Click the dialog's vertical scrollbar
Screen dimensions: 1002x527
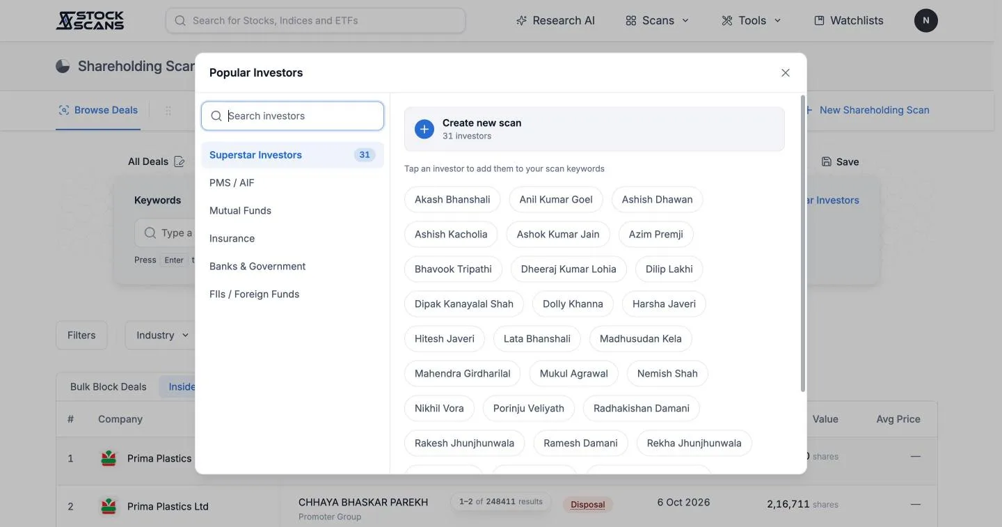[x=803, y=244]
